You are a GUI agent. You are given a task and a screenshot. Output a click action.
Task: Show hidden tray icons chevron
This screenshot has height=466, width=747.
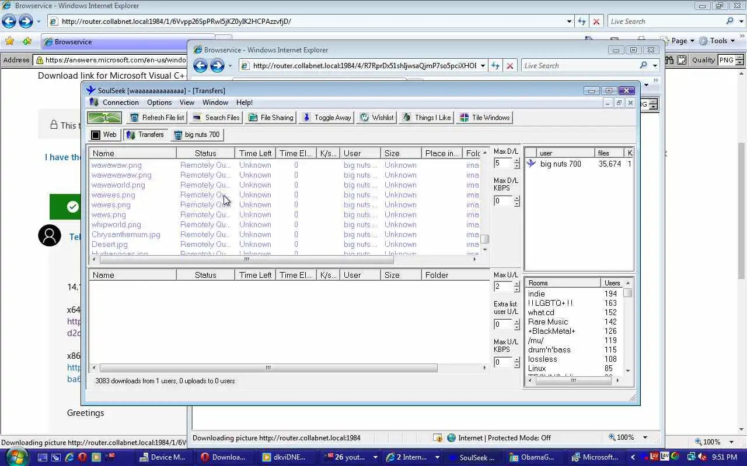(633, 457)
